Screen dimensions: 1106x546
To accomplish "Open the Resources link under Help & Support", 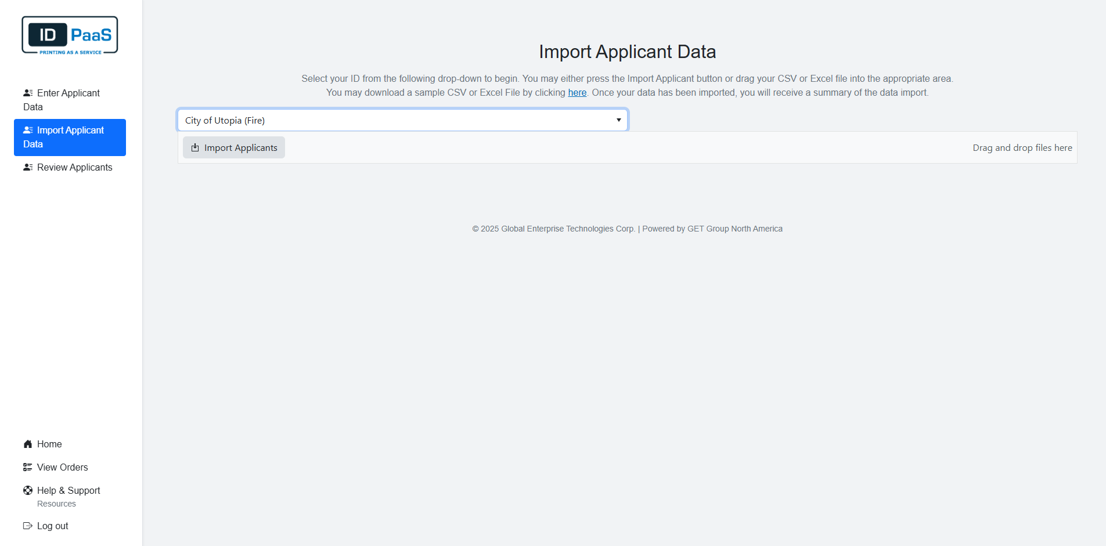I will coord(56,504).
